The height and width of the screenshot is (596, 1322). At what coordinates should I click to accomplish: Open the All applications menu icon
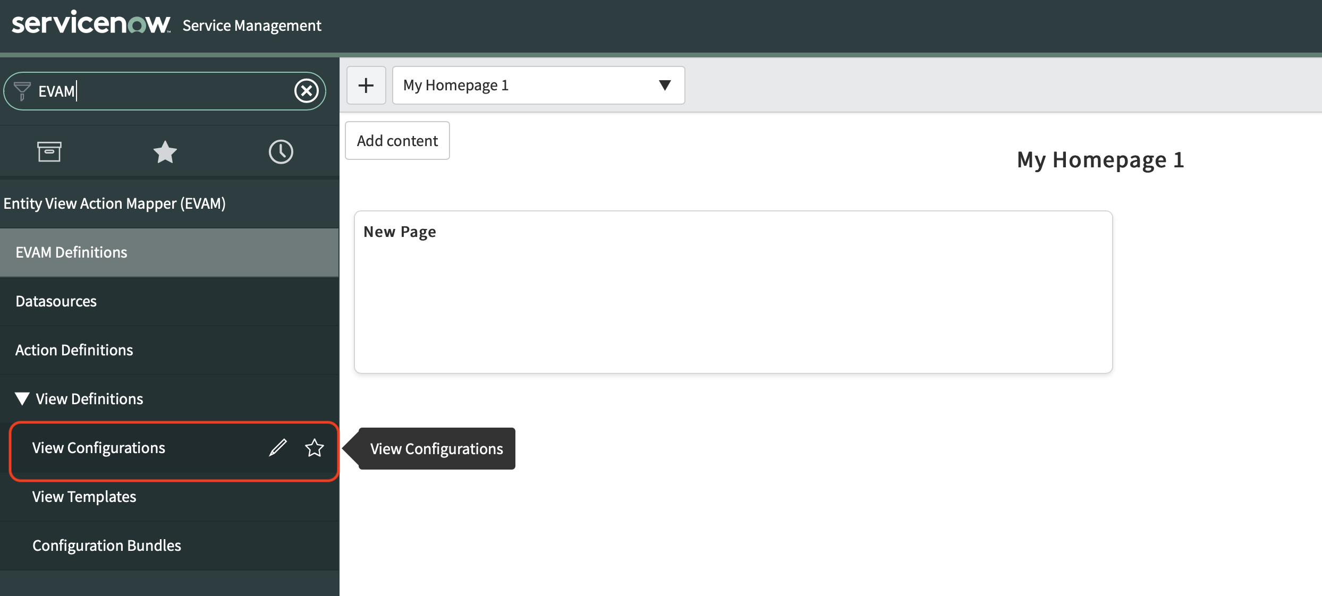pyautogui.click(x=49, y=151)
